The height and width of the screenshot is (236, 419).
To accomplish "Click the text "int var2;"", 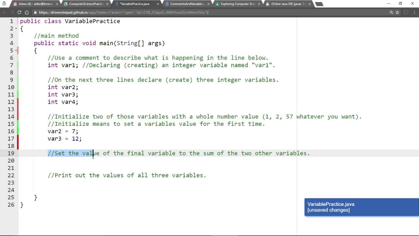I will coord(63,87).
